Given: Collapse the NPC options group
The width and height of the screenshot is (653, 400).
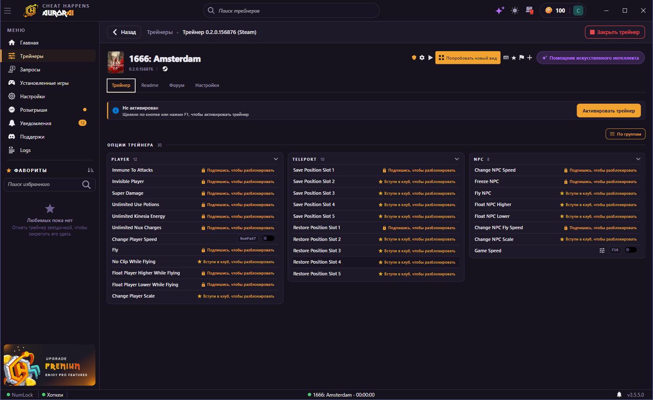Looking at the screenshot, I should tap(638, 159).
